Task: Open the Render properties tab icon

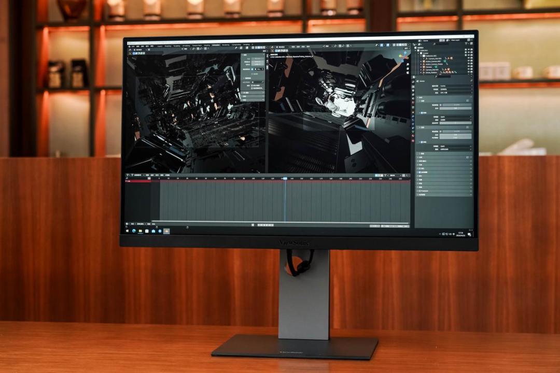Action: pos(413,87)
